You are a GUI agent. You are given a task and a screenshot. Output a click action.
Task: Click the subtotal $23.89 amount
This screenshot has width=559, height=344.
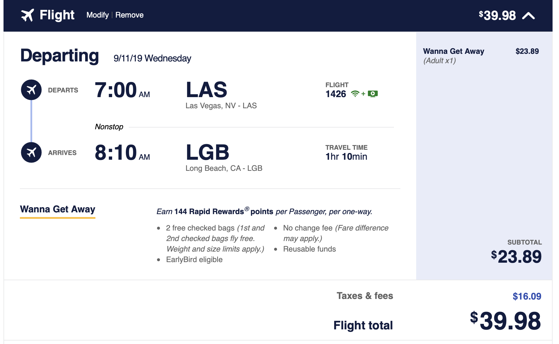point(516,257)
